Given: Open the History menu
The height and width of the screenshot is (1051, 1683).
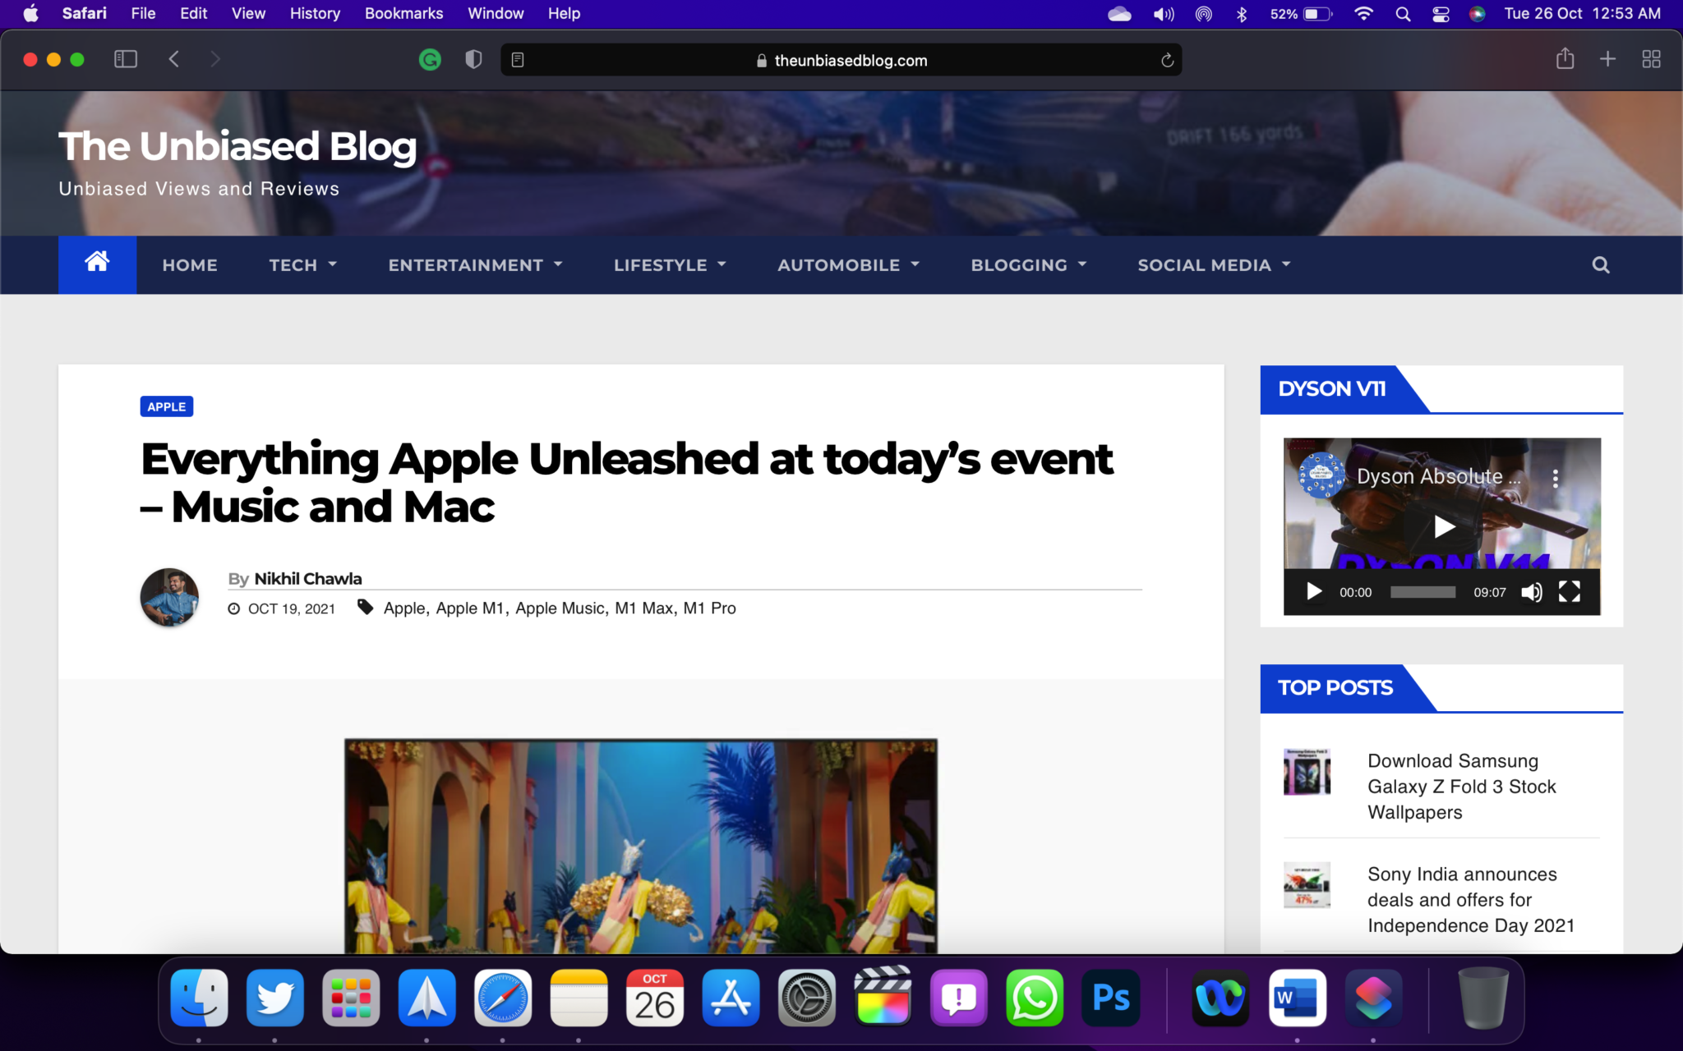Looking at the screenshot, I should point(315,14).
